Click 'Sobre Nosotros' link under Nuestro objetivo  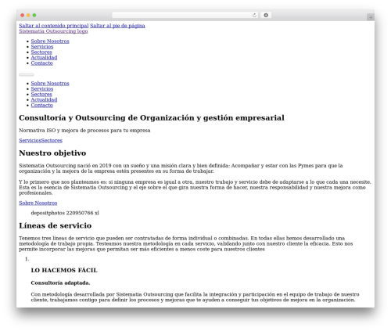coord(38,203)
